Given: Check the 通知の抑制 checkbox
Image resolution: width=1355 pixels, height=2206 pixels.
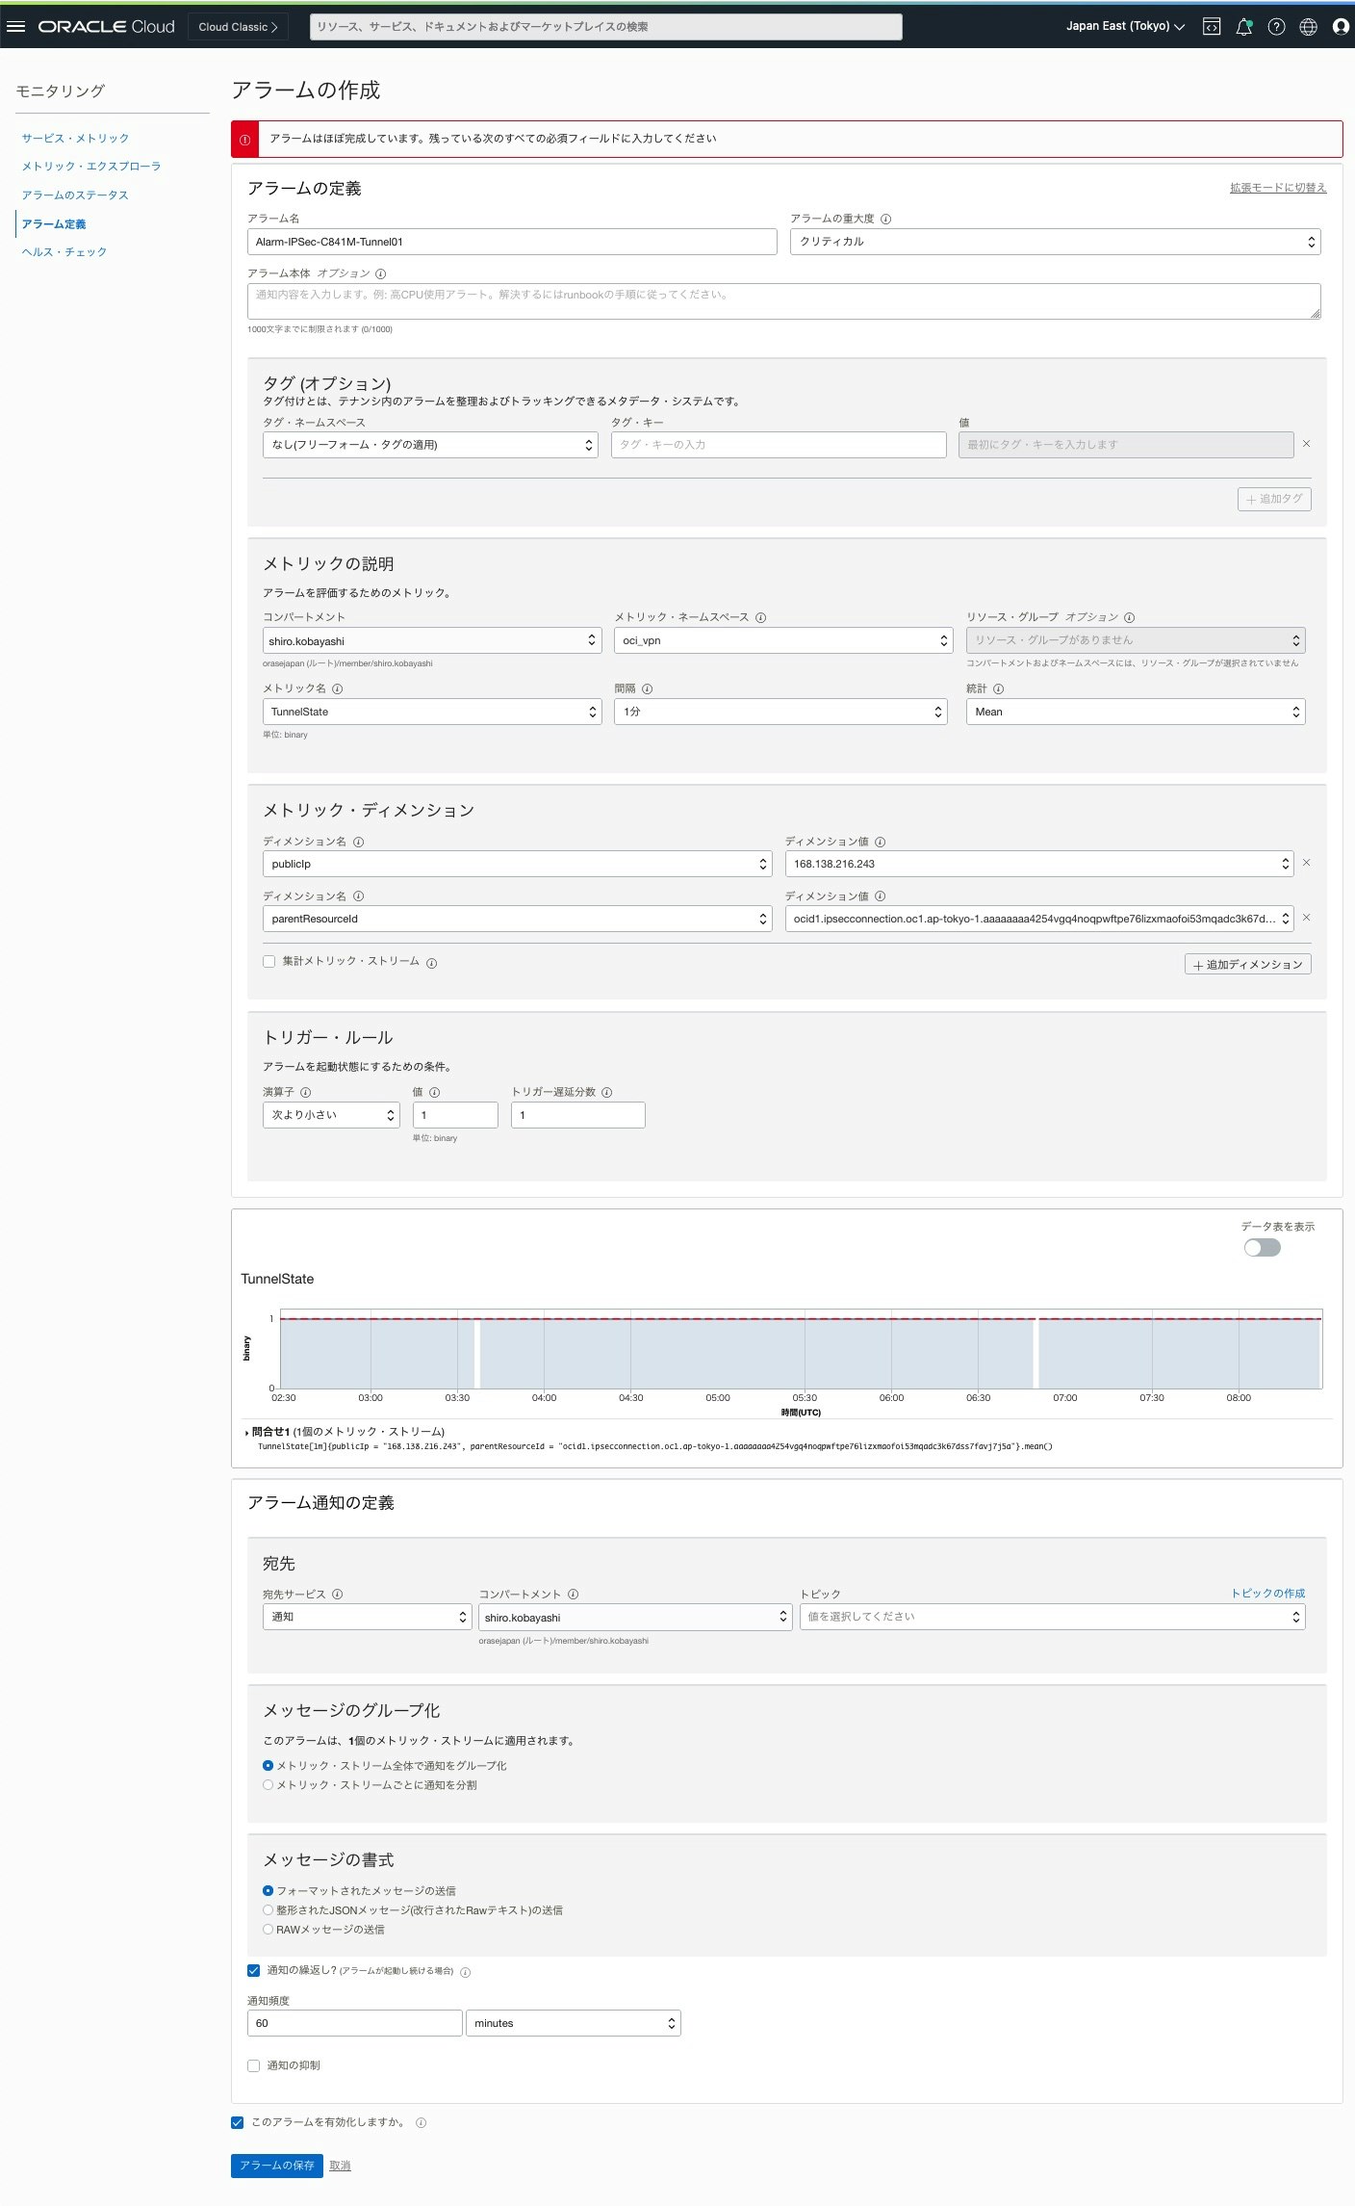Looking at the screenshot, I should pyautogui.click(x=254, y=2065).
